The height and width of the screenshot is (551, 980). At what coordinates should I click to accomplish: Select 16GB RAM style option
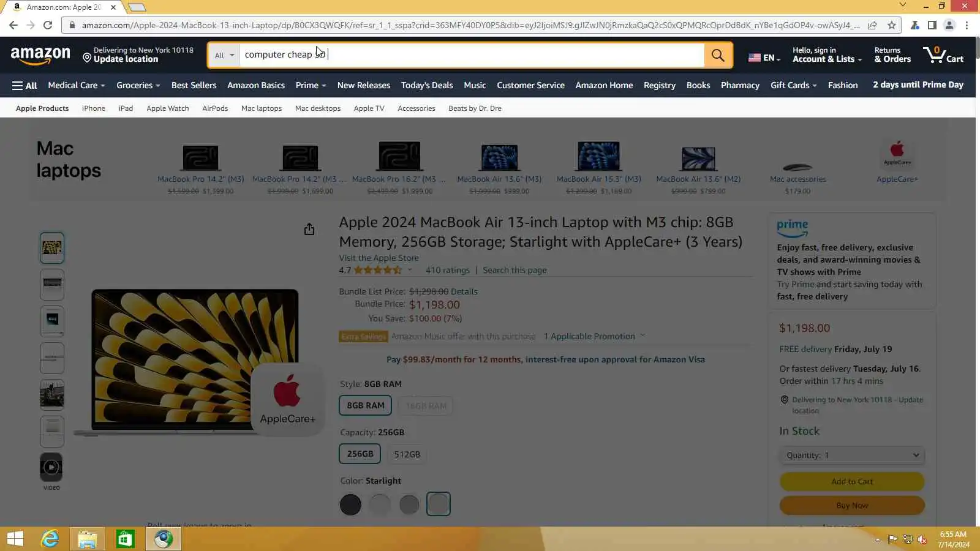tap(426, 405)
